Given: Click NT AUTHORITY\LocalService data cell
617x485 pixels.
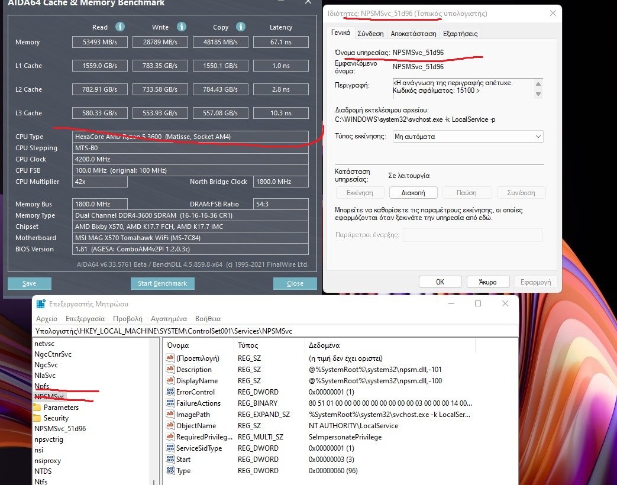Looking at the screenshot, I should tap(353, 426).
